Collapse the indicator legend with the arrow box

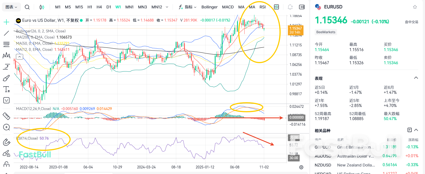(x=20, y=57)
